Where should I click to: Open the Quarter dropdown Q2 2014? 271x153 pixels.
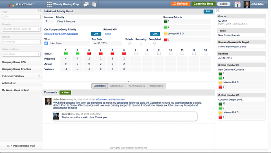pyautogui.click(x=21, y=29)
